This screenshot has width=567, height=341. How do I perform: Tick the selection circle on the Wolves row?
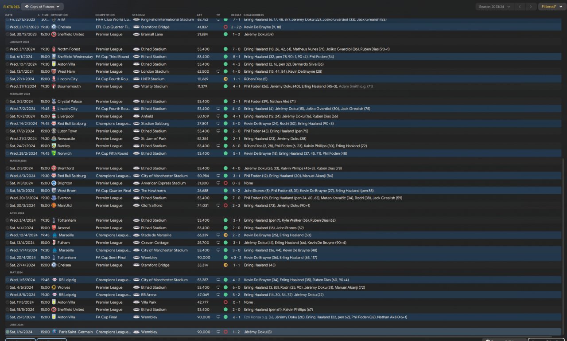(8, 287)
